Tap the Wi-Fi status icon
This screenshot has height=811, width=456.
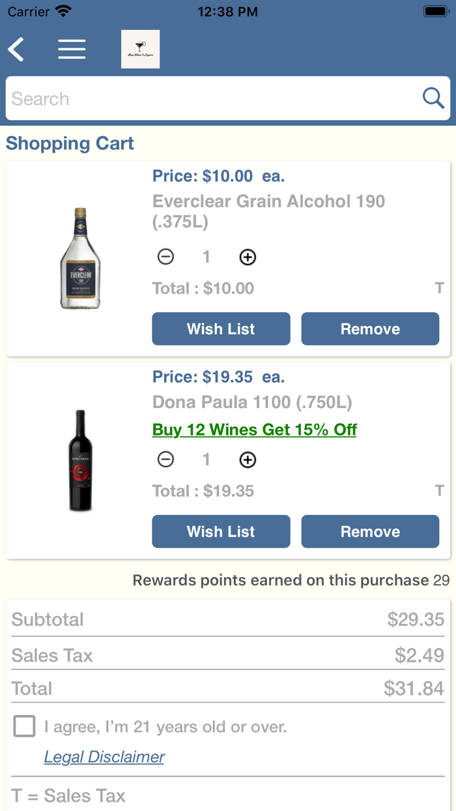click(x=63, y=10)
